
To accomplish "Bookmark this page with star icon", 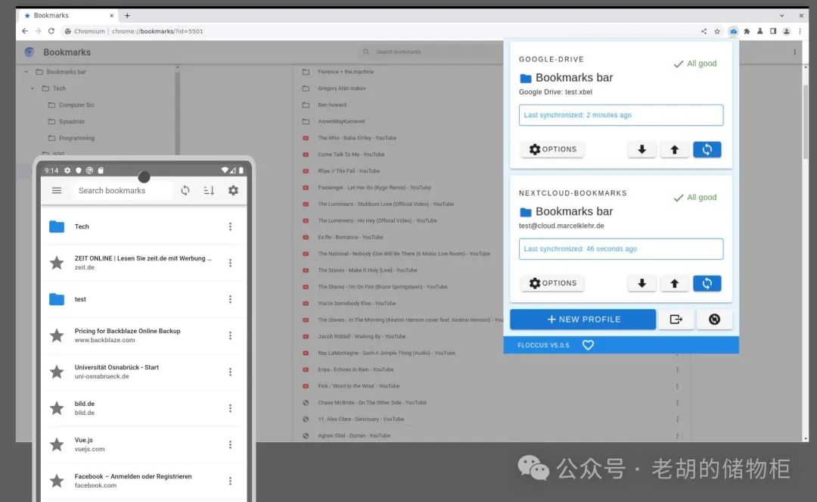I will tap(717, 31).
